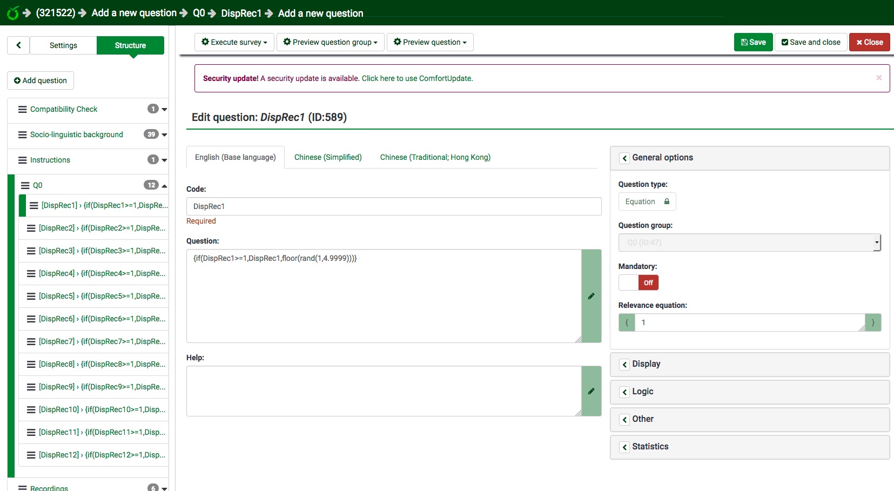This screenshot has height=491, width=894.
Task: Toggle the Mandatory switch
Action: [638, 283]
